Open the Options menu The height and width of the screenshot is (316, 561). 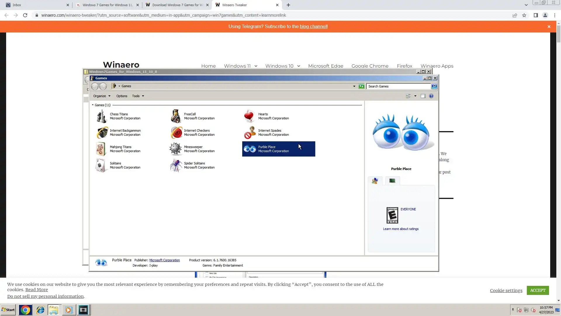click(122, 96)
